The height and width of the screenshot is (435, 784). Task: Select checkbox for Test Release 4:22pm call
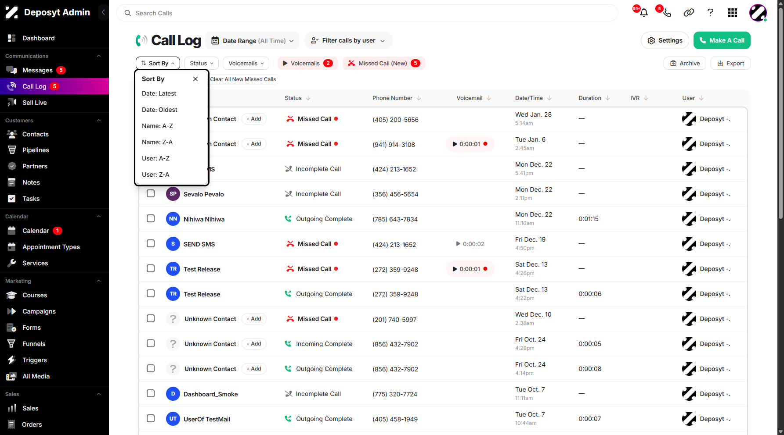click(x=151, y=293)
